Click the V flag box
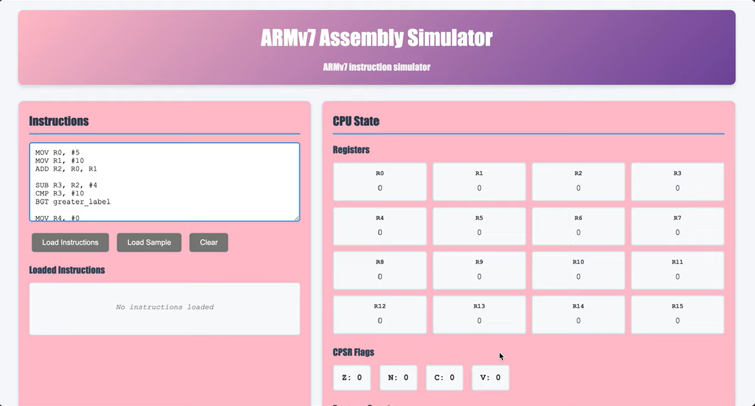The width and height of the screenshot is (755, 406). tap(490, 378)
